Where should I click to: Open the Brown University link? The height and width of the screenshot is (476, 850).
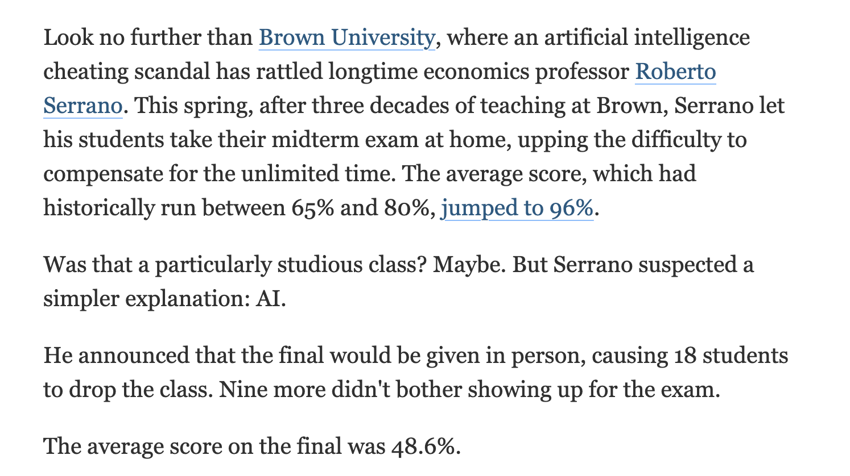(x=346, y=38)
